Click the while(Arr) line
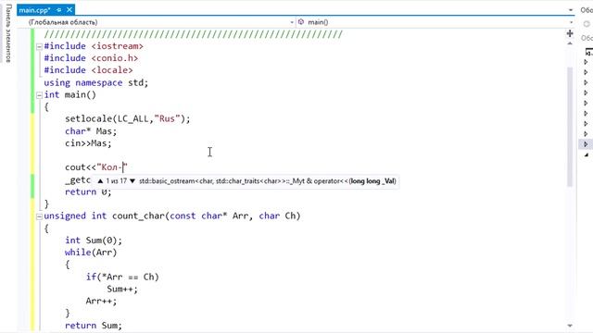The width and height of the screenshot is (593, 333). (91, 253)
